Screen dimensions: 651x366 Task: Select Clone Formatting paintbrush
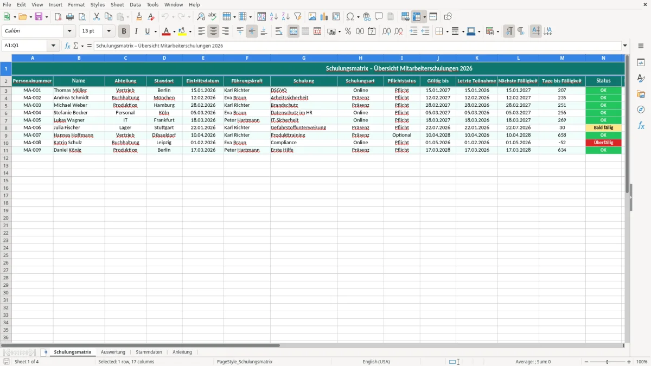click(x=139, y=17)
